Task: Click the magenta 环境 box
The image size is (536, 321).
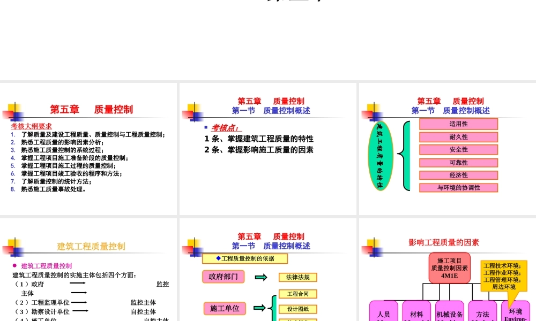Action: (x=516, y=311)
